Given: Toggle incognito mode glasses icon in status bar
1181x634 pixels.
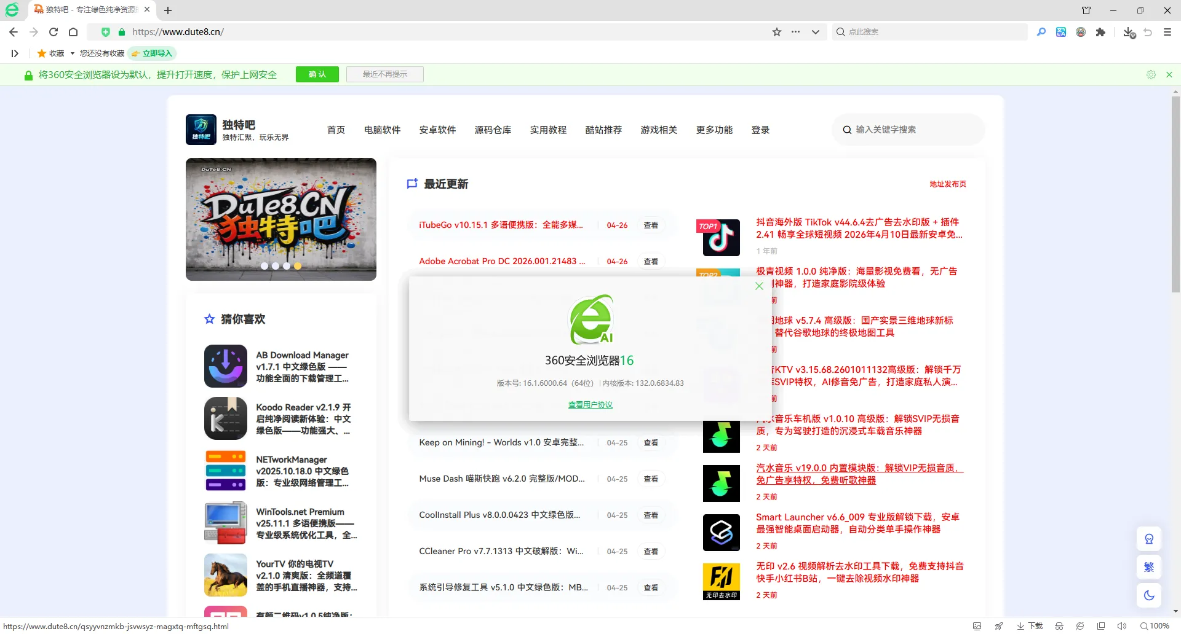Looking at the screenshot, I should point(1059,626).
